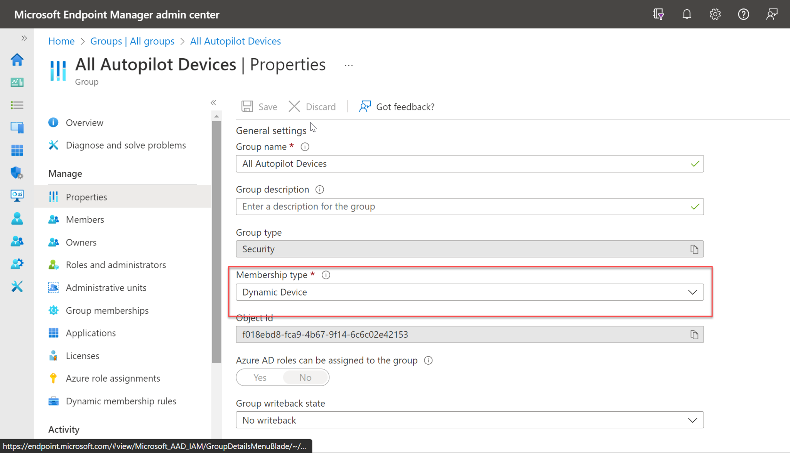
Task: Select the Devices icon in the sidebar
Action: tap(17, 127)
